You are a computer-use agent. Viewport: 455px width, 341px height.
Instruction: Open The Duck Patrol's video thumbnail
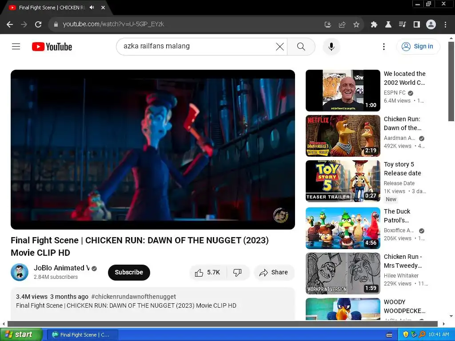[x=343, y=228]
